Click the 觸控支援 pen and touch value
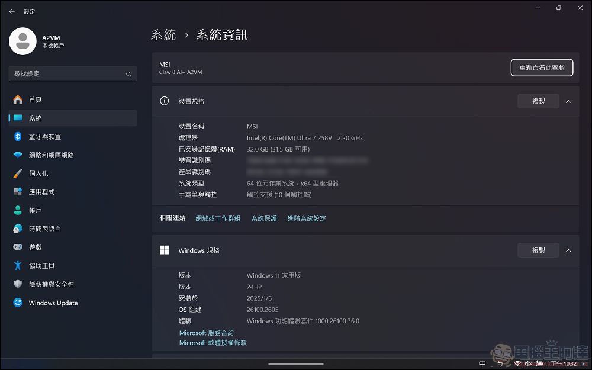Screen dimensions: 592x370 coord(279,194)
